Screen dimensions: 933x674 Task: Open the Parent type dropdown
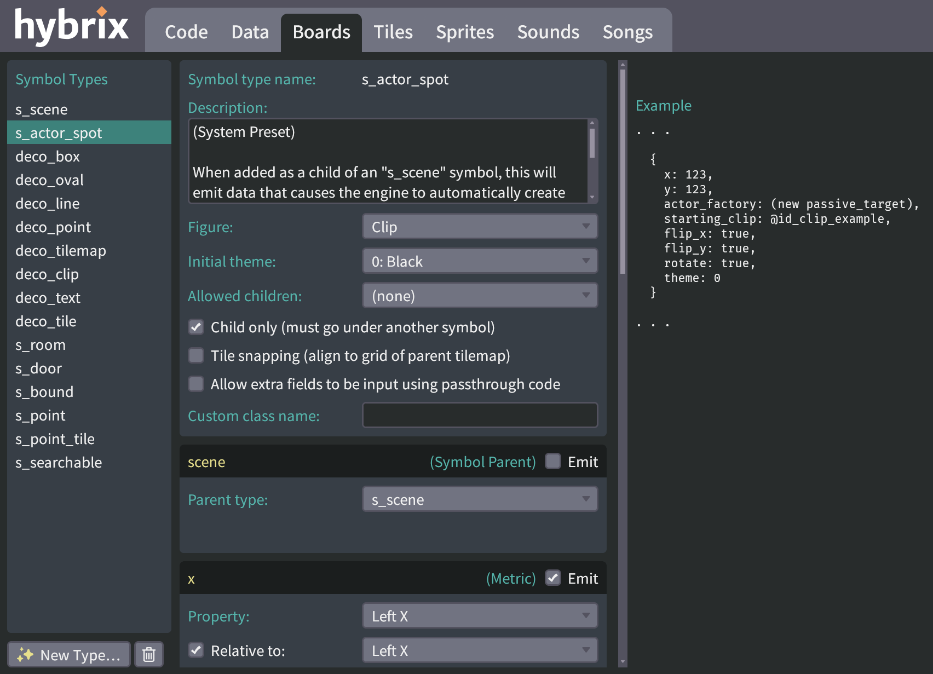tap(480, 499)
